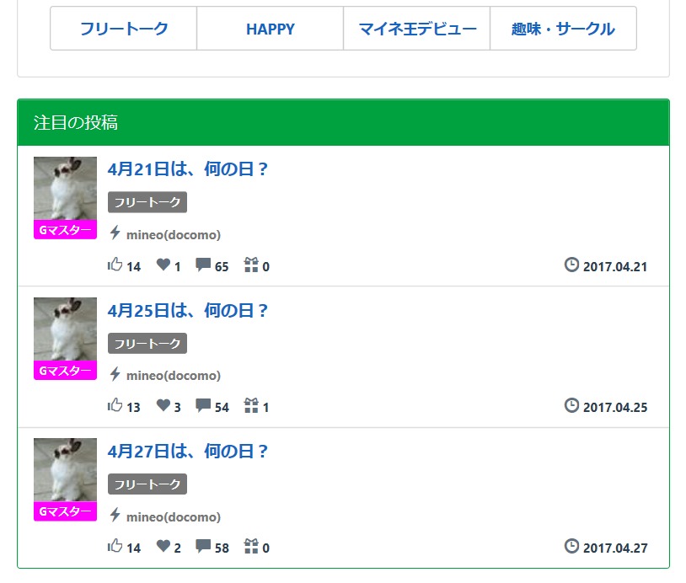
Task: Click lightning icon next to mineo(docomo) in the 4月25日 post
Action: pyautogui.click(x=115, y=375)
